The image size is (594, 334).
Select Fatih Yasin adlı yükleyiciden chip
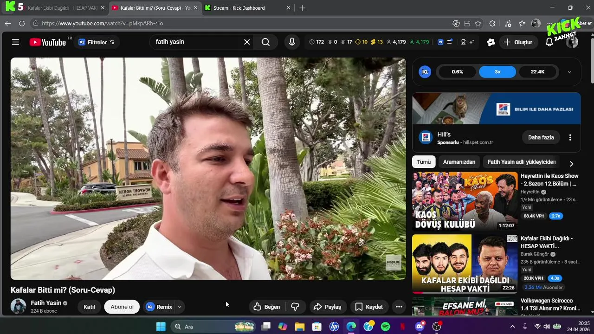click(522, 162)
